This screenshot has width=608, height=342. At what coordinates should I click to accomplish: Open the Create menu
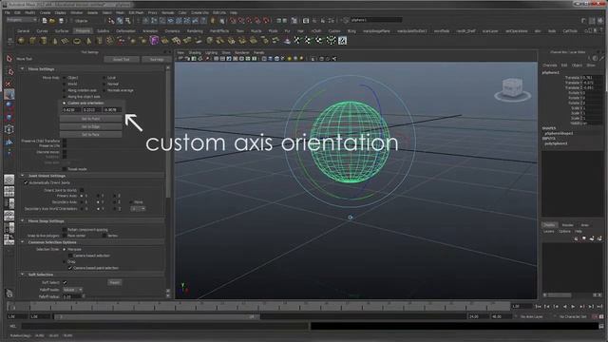[45, 12]
